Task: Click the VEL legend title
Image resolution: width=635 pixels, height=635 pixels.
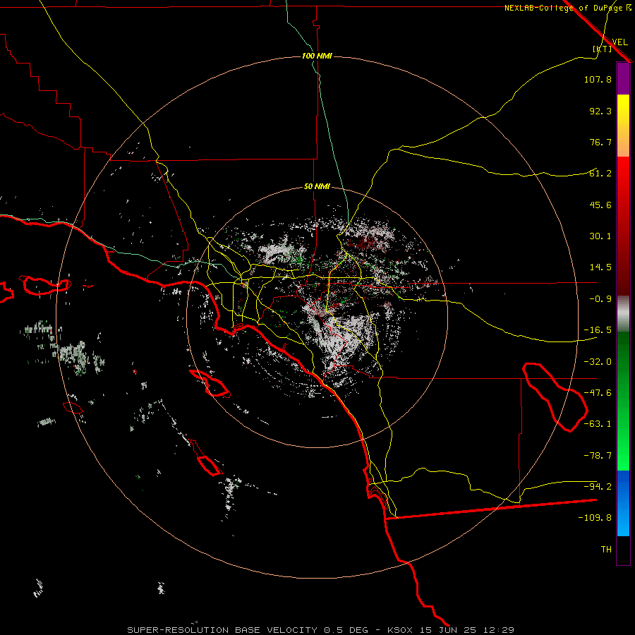Action: point(619,42)
